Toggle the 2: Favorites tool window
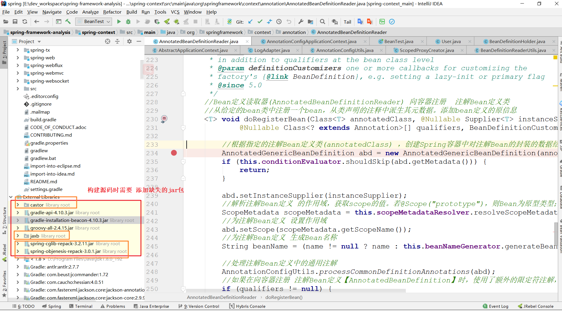Image resolution: width=562 pixels, height=311 pixels. tap(4, 284)
